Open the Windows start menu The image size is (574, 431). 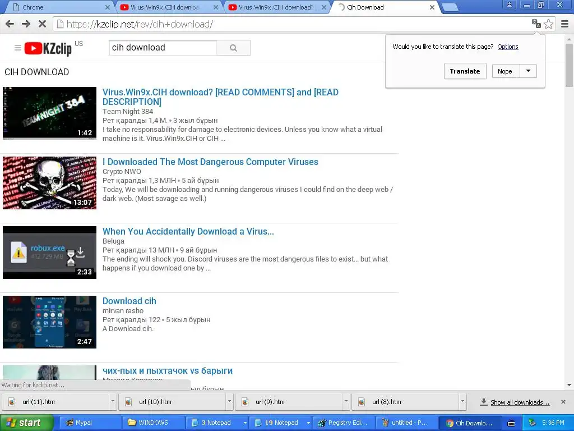pos(27,423)
